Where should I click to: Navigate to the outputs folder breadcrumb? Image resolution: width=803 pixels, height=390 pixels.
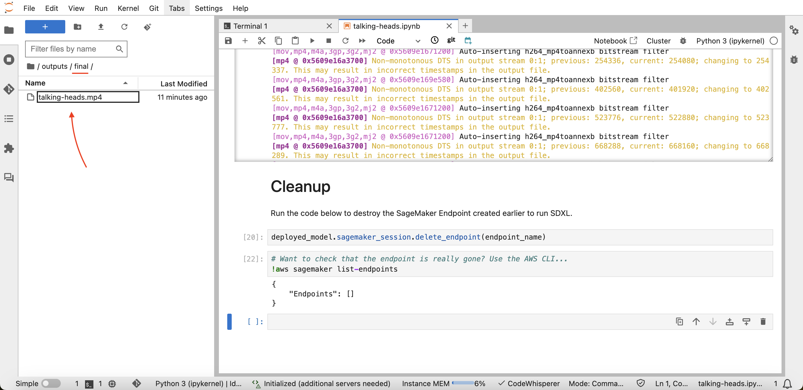(54, 66)
